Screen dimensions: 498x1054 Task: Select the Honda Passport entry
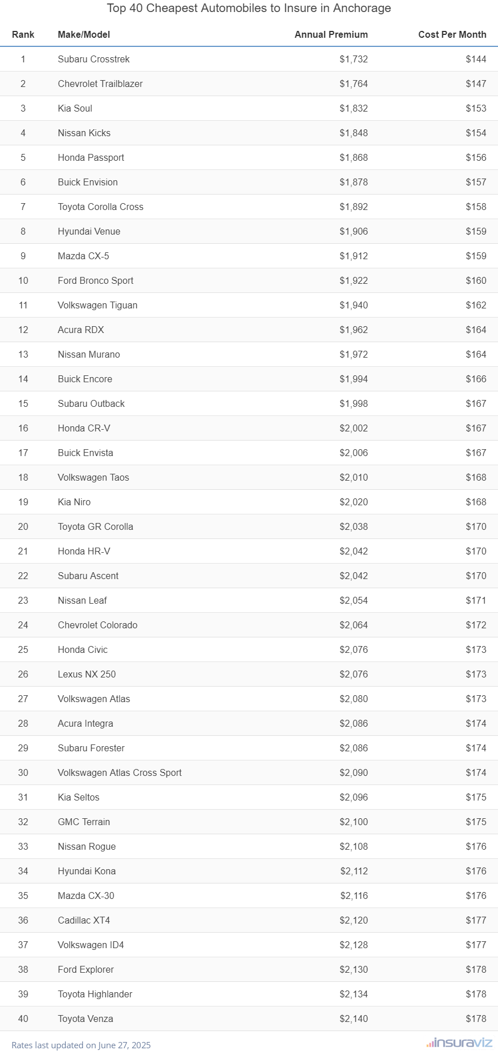point(90,157)
